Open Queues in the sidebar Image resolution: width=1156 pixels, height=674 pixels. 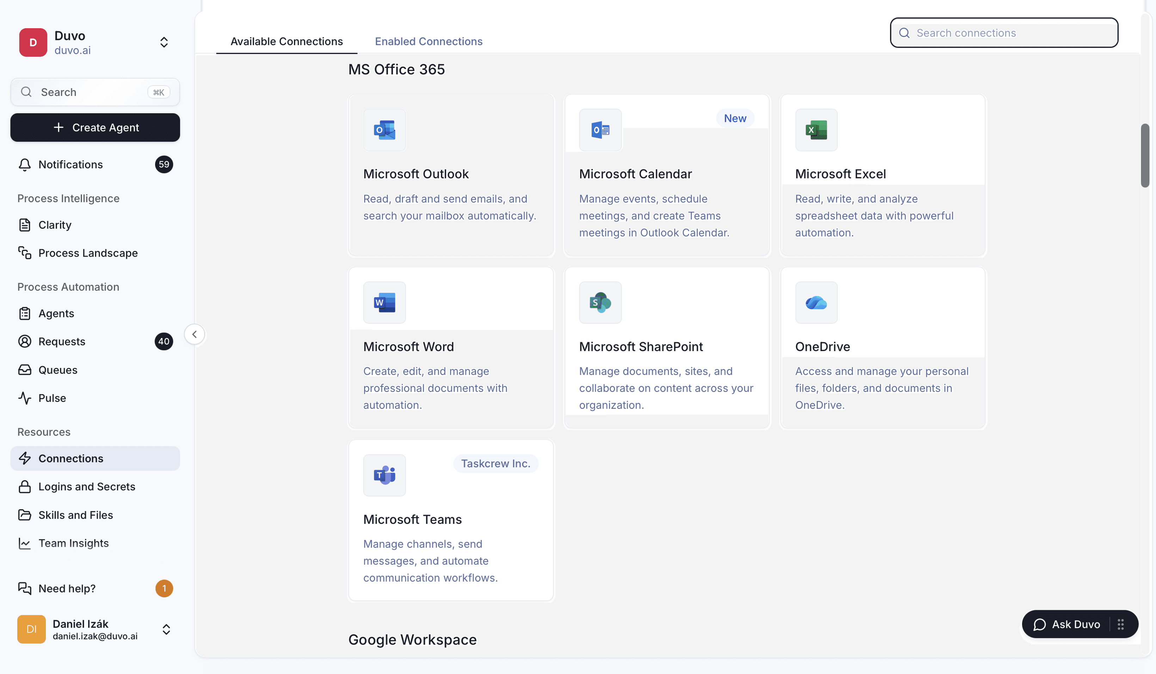pyautogui.click(x=95, y=370)
